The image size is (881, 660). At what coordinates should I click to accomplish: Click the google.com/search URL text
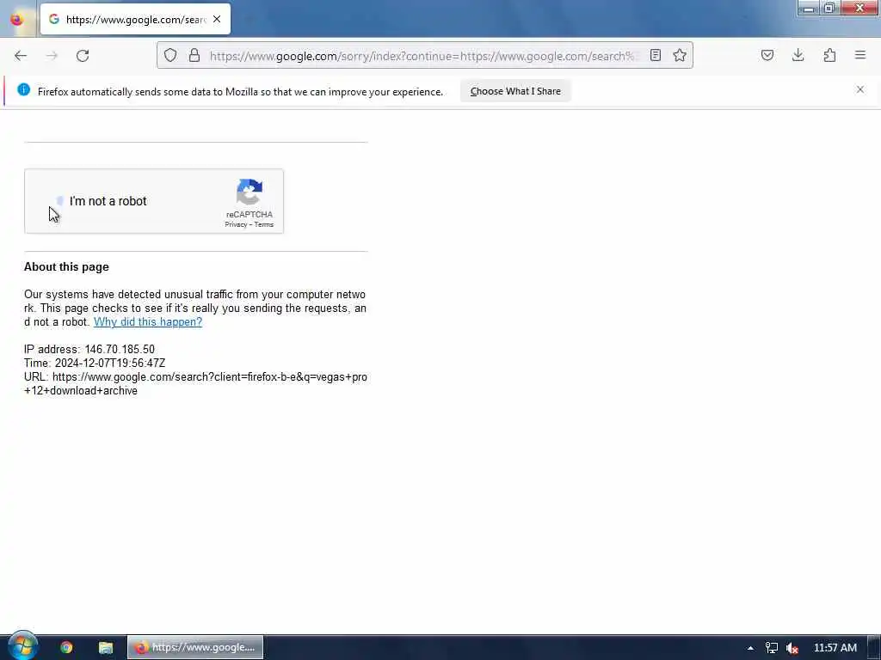[195, 384]
